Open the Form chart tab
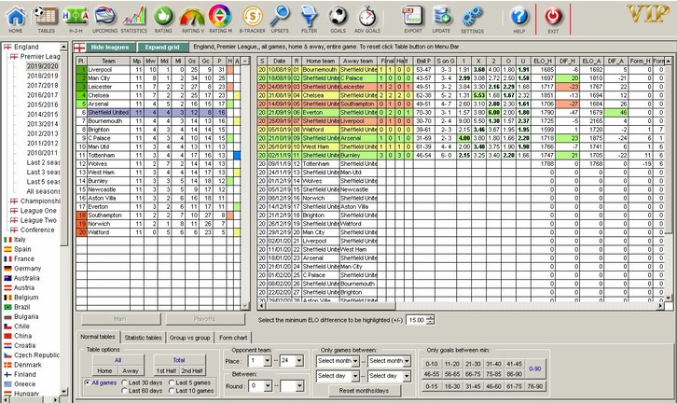This screenshot has width=677, height=403. [x=233, y=337]
